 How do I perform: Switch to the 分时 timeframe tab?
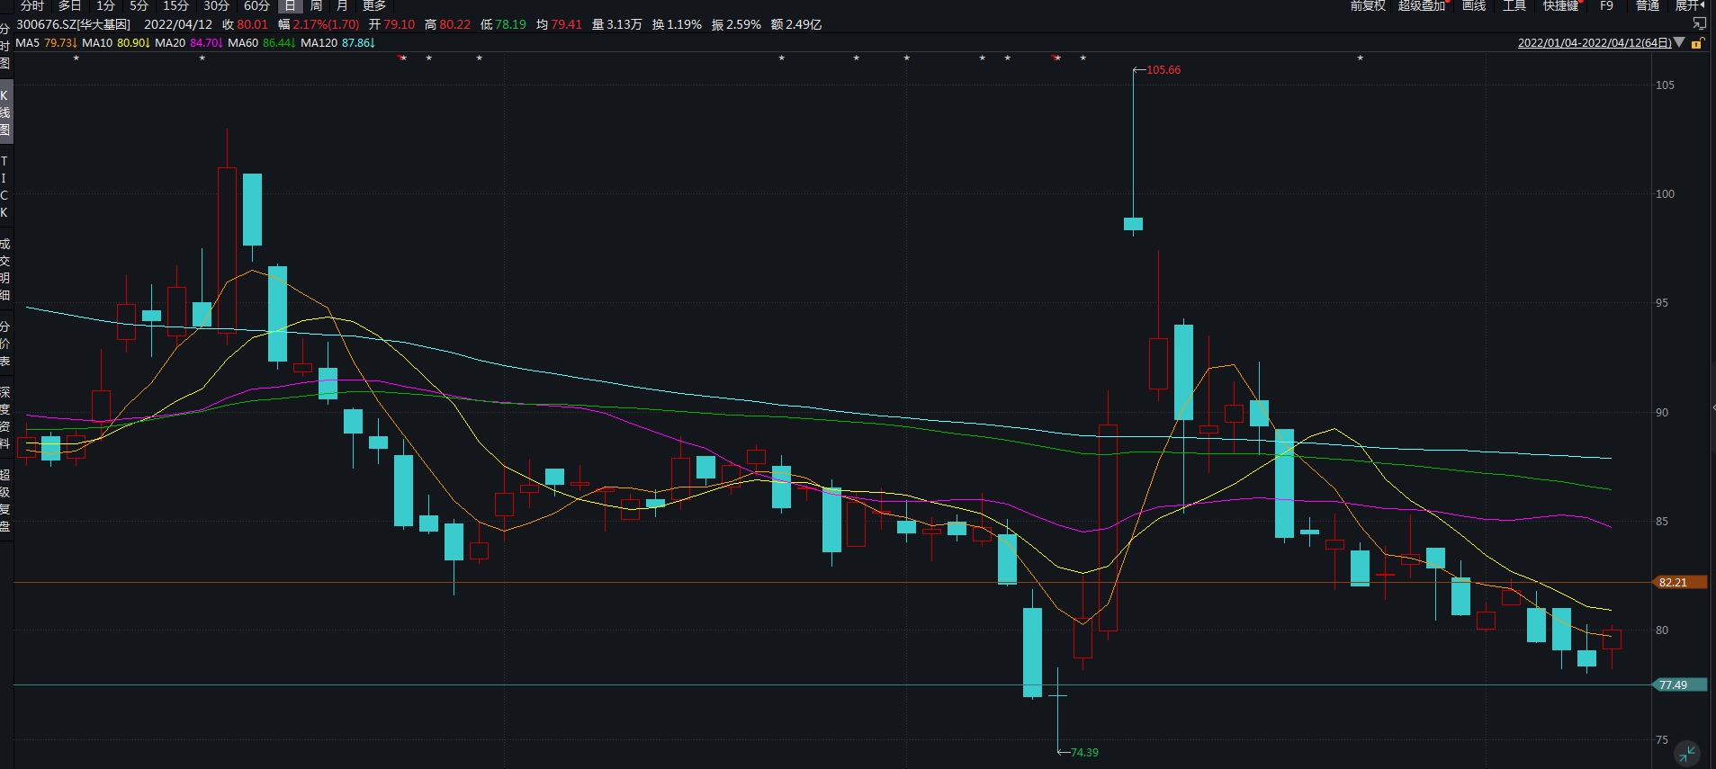click(31, 5)
